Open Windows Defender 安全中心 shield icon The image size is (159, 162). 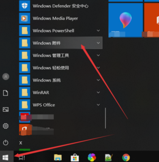coord(25,6)
